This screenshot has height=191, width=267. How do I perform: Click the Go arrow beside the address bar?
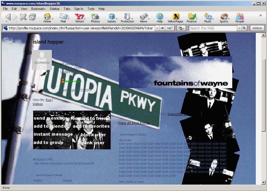pyautogui.click(x=162, y=28)
